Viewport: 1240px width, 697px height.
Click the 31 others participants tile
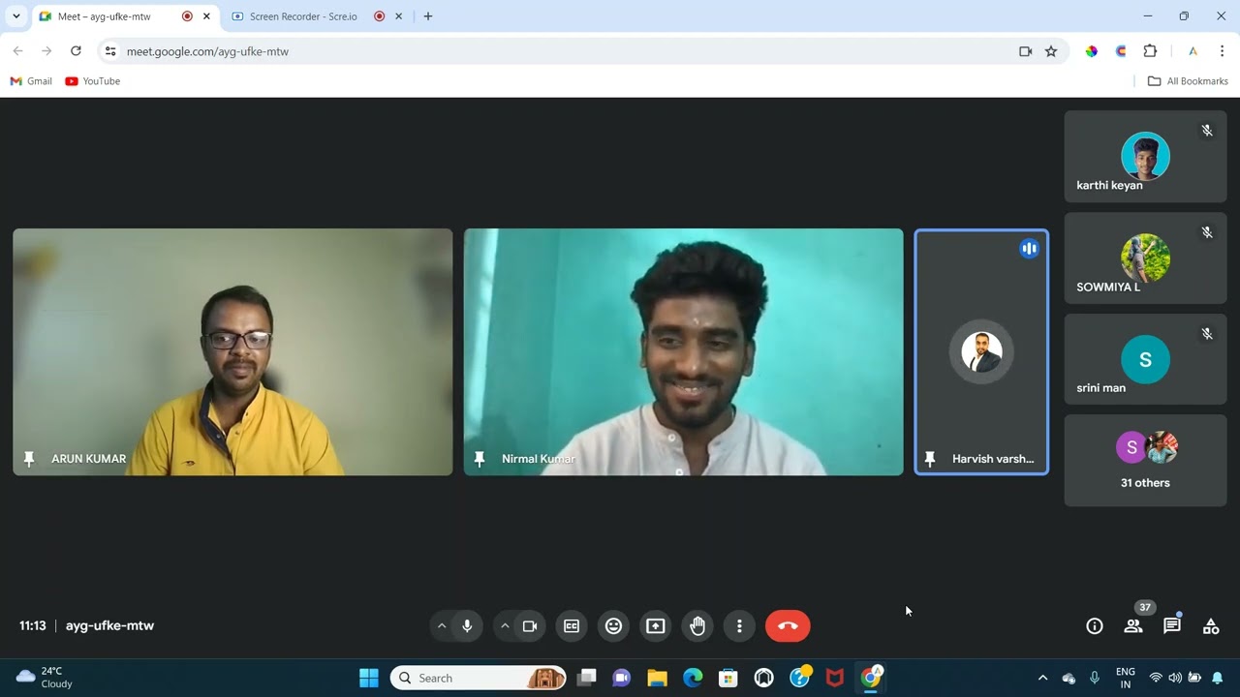[1145, 461]
